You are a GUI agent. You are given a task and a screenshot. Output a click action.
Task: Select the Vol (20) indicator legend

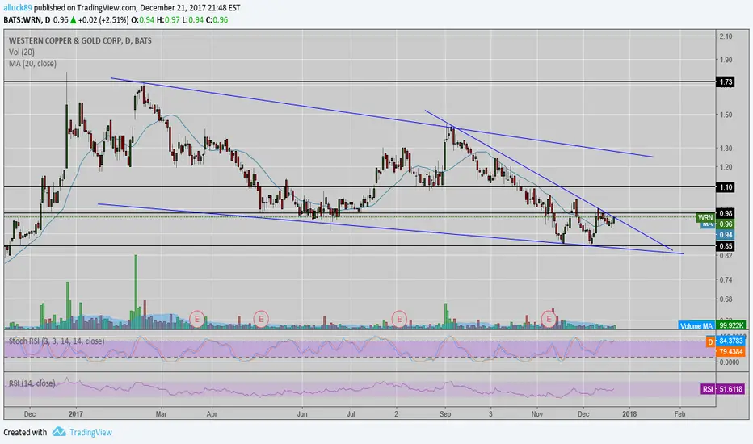point(22,52)
